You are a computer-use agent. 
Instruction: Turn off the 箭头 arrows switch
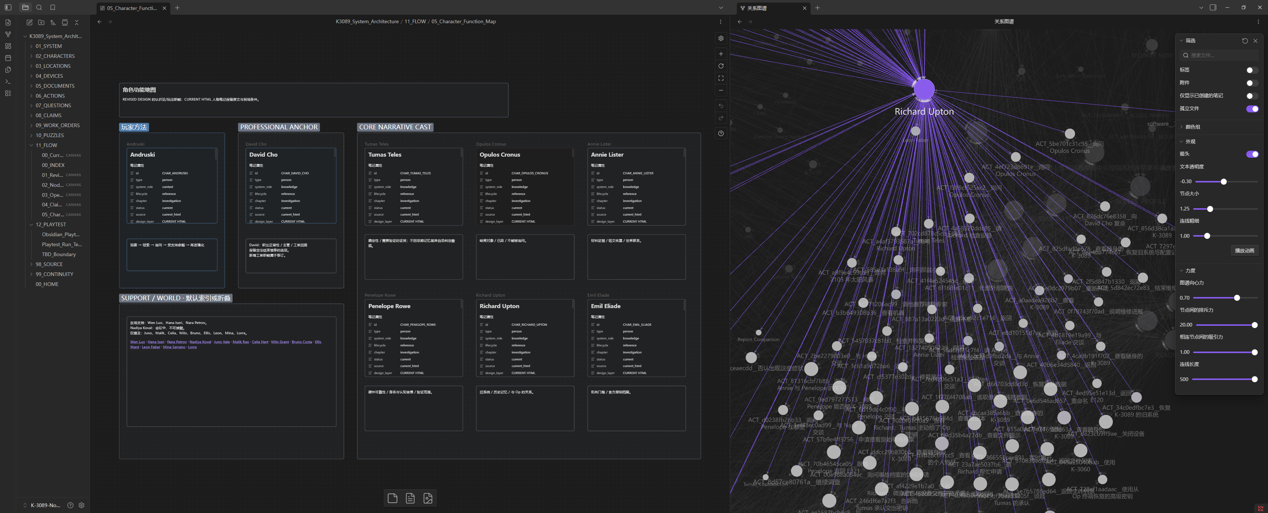pos(1252,154)
